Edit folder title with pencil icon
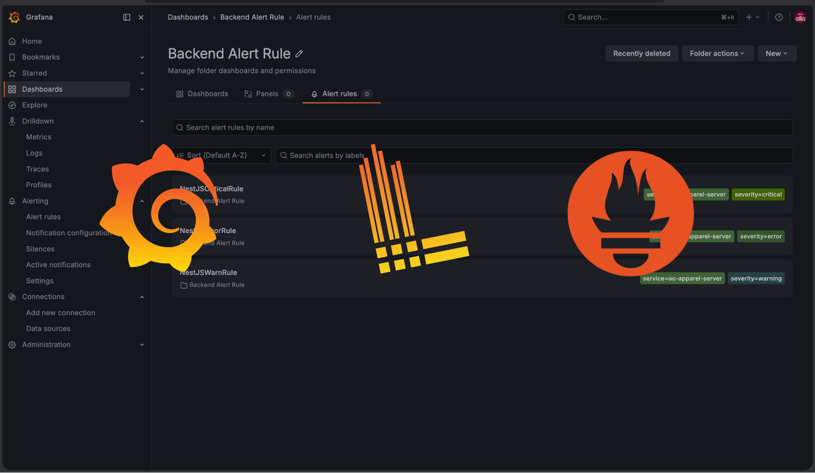The height and width of the screenshot is (473, 815). click(299, 53)
